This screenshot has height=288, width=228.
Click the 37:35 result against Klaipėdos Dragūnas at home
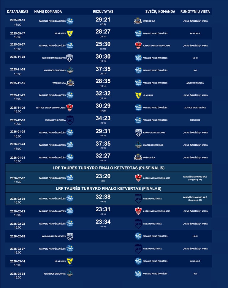pos(103,144)
